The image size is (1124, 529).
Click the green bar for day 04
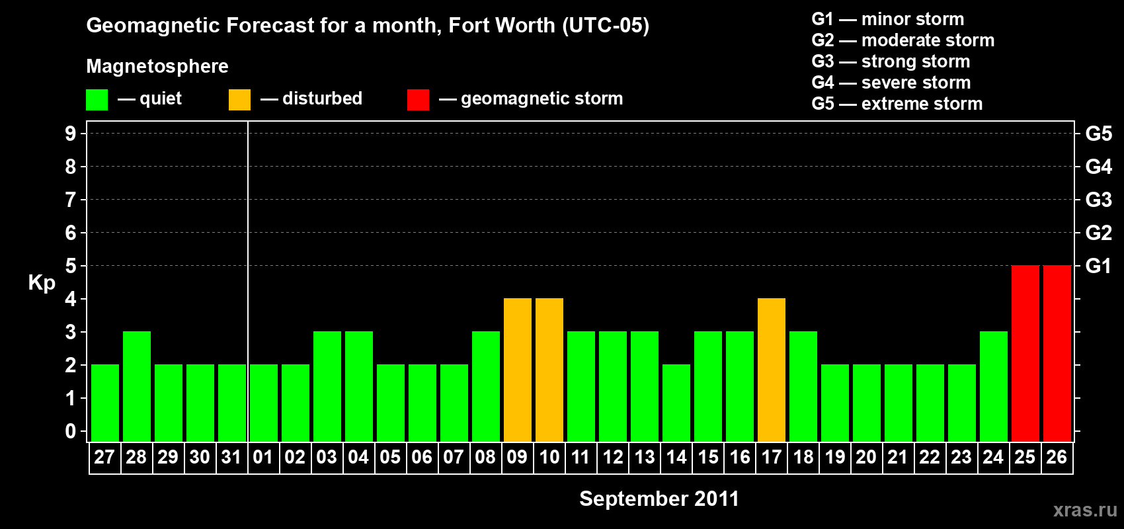[358, 386]
